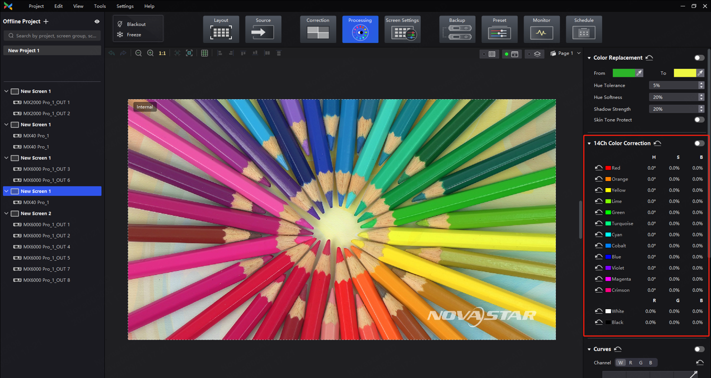Select the B curve channel
This screenshot has height=378, width=711.
[651, 363]
